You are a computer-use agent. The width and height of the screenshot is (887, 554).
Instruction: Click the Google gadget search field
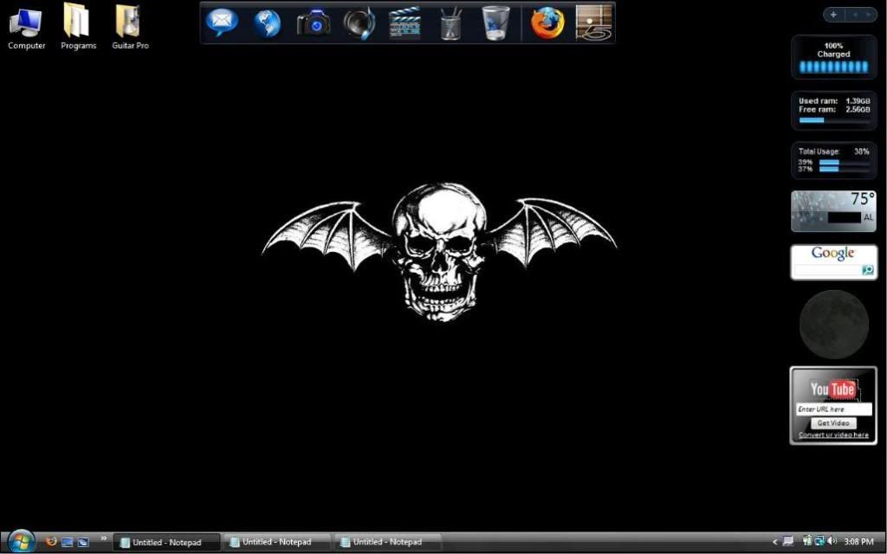pos(827,270)
